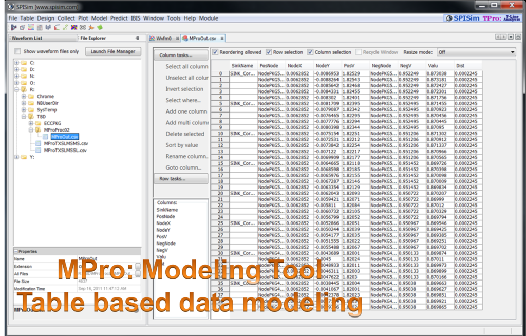Enable Show waveform files only checkbox
The width and height of the screenshot is (526, 336).
18,51
